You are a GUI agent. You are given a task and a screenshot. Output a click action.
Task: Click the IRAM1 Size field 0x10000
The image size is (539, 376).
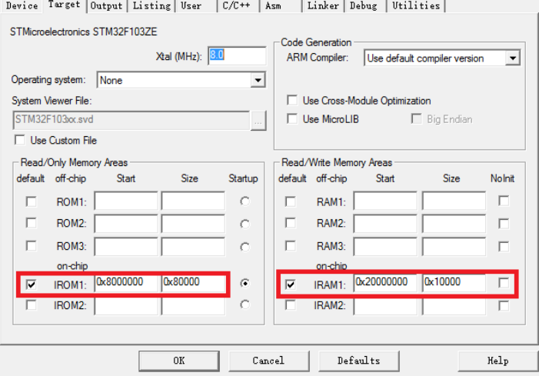coord(454,283)
